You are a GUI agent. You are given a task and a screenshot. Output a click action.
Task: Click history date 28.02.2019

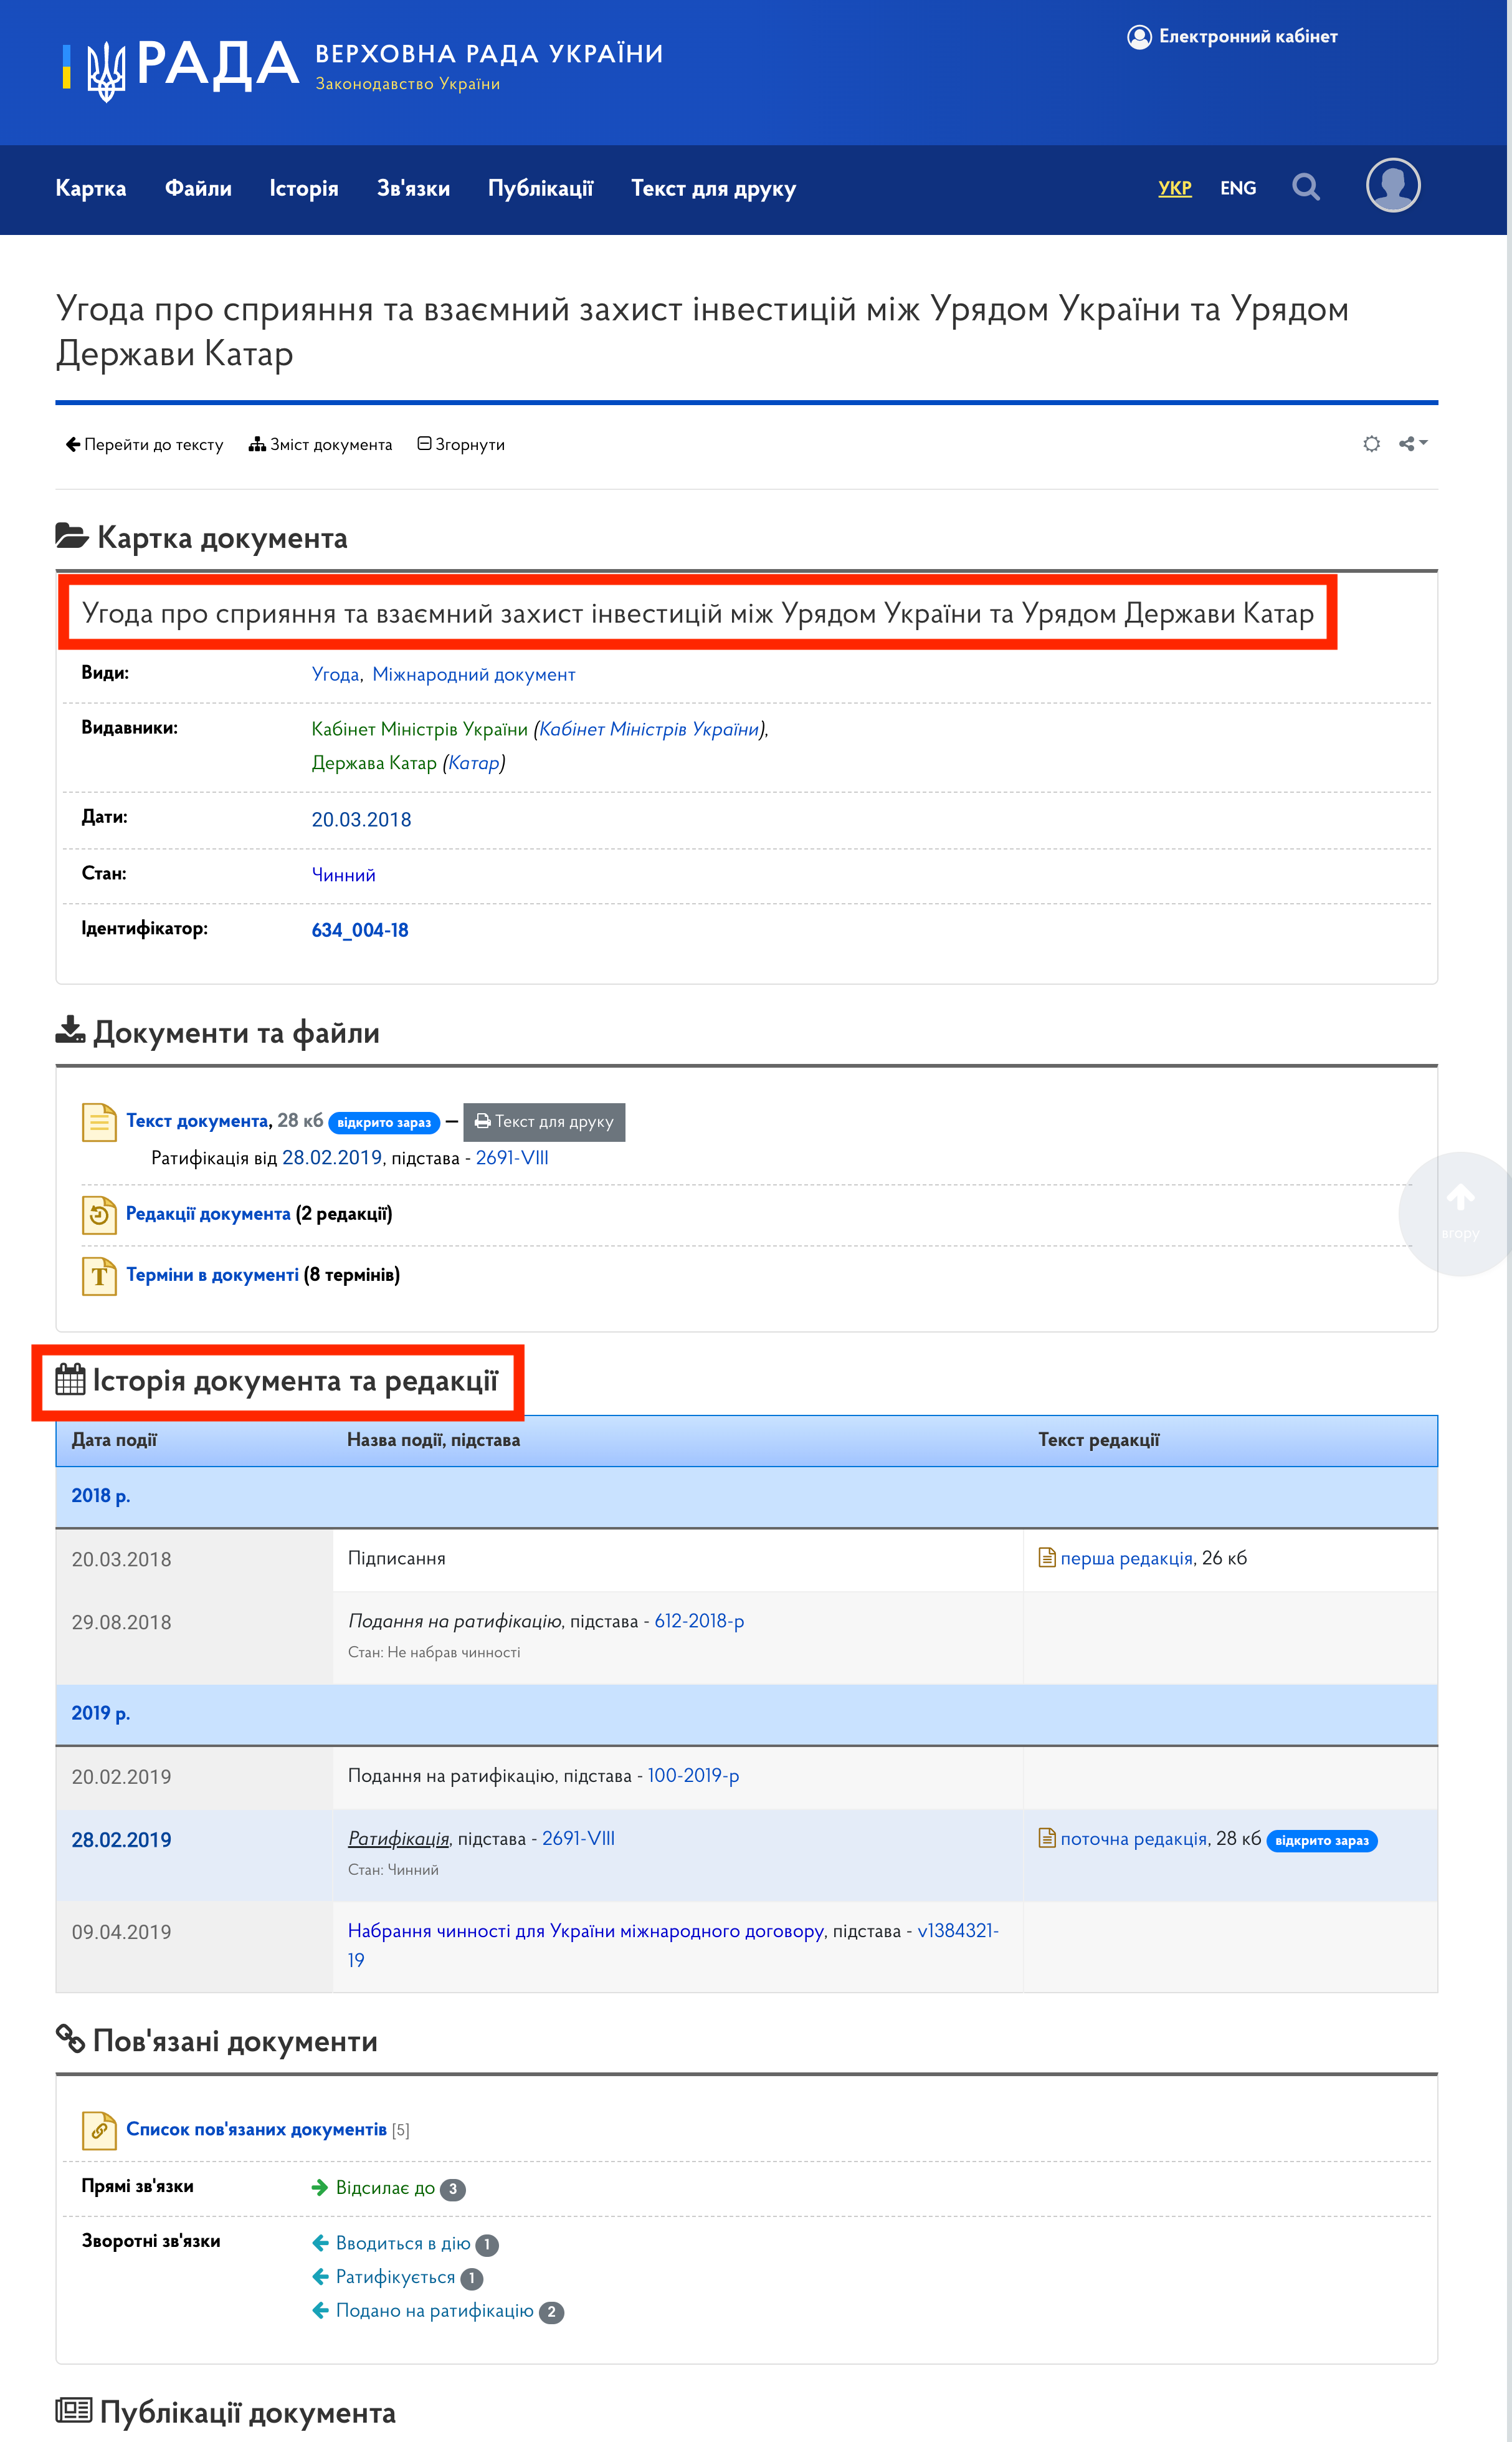[121, 1840]
